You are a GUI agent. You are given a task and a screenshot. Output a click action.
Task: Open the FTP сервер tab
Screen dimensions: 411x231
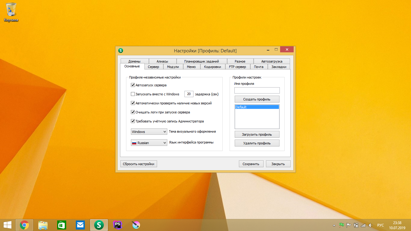pyautogui.click(x=237, y=67)
